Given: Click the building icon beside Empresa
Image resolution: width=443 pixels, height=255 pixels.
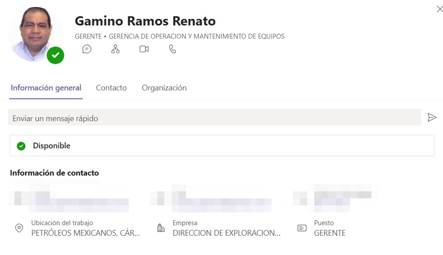Looking at the screenshot, I should coord(161,228).
